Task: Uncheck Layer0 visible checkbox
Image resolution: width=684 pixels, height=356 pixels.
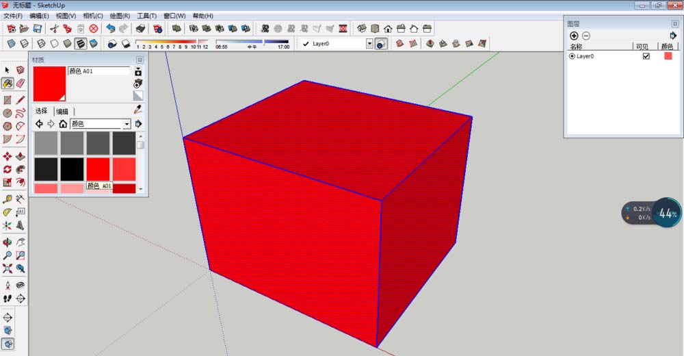Action: 646,56
